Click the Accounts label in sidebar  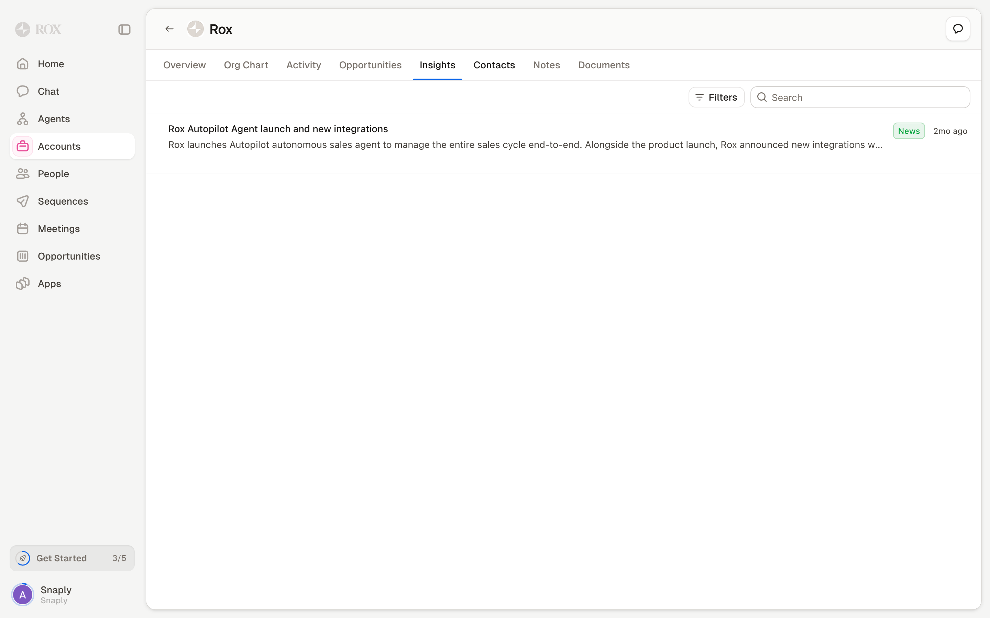59,146
